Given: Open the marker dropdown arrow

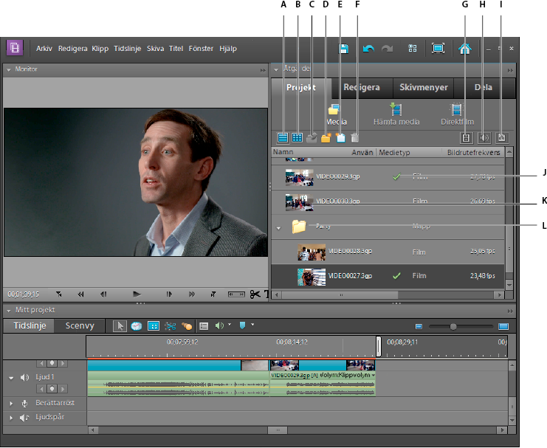Looking at the screenshot, I should tap(252, 325).
